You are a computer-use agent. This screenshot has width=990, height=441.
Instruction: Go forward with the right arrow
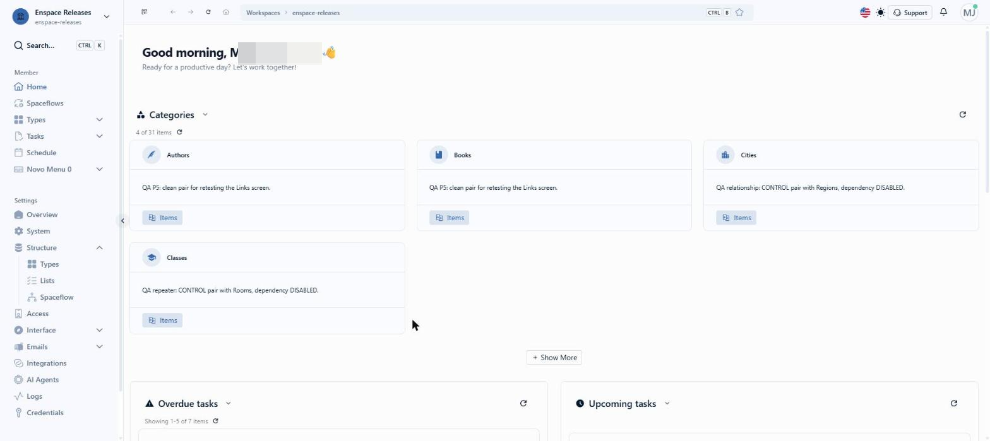190,12
